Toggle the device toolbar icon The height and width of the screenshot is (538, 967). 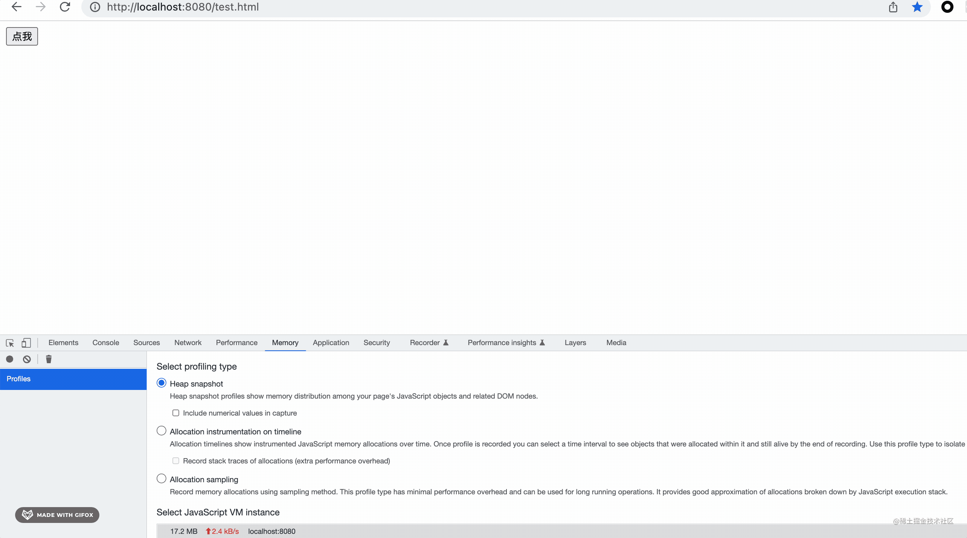click(x=26, y=343)
